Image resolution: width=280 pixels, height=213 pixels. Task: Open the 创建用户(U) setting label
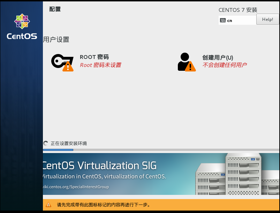pyautogui.click(x=218, y=57)
